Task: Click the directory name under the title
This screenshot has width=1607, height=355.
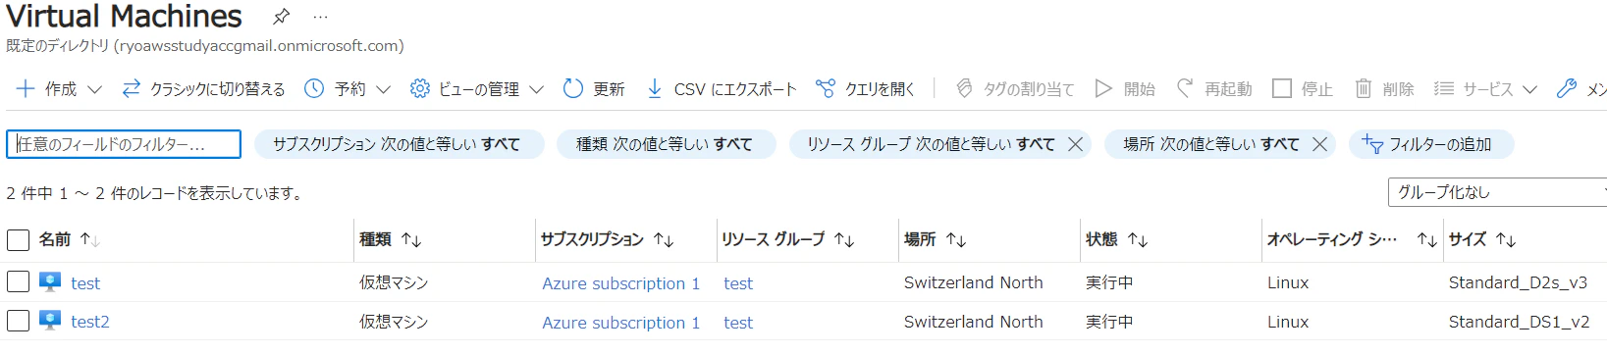Action: [x=205, y=46]
